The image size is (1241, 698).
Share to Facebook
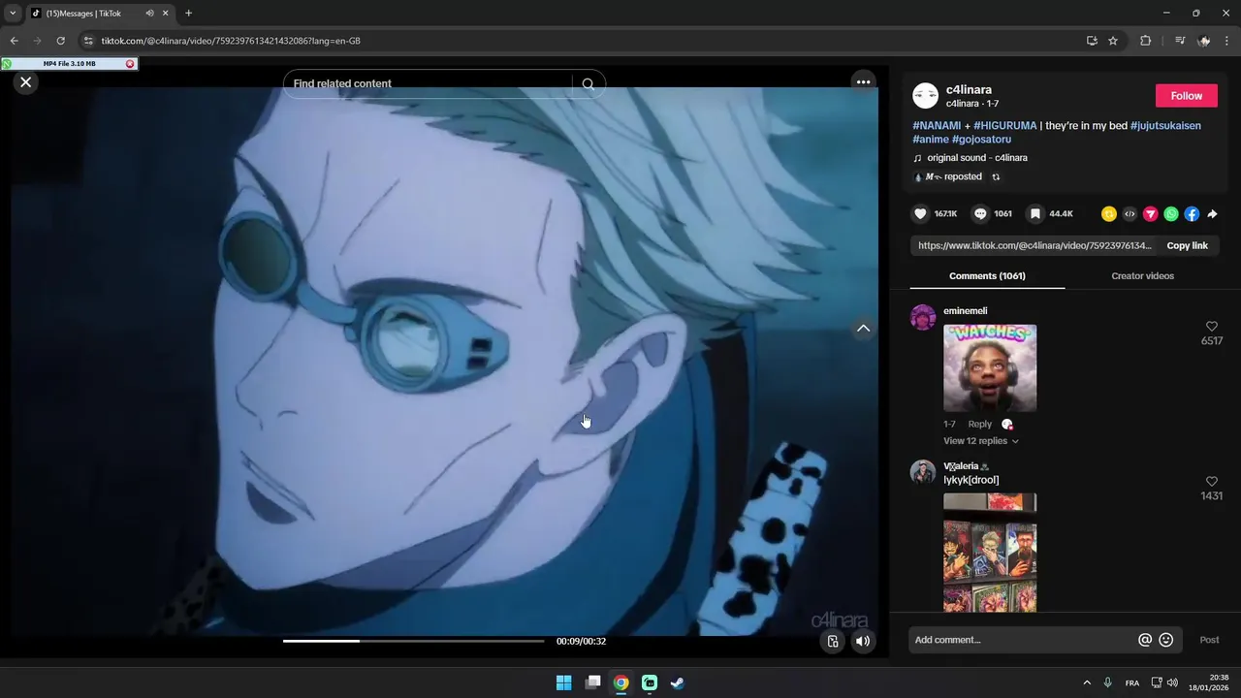point(1192,214)
